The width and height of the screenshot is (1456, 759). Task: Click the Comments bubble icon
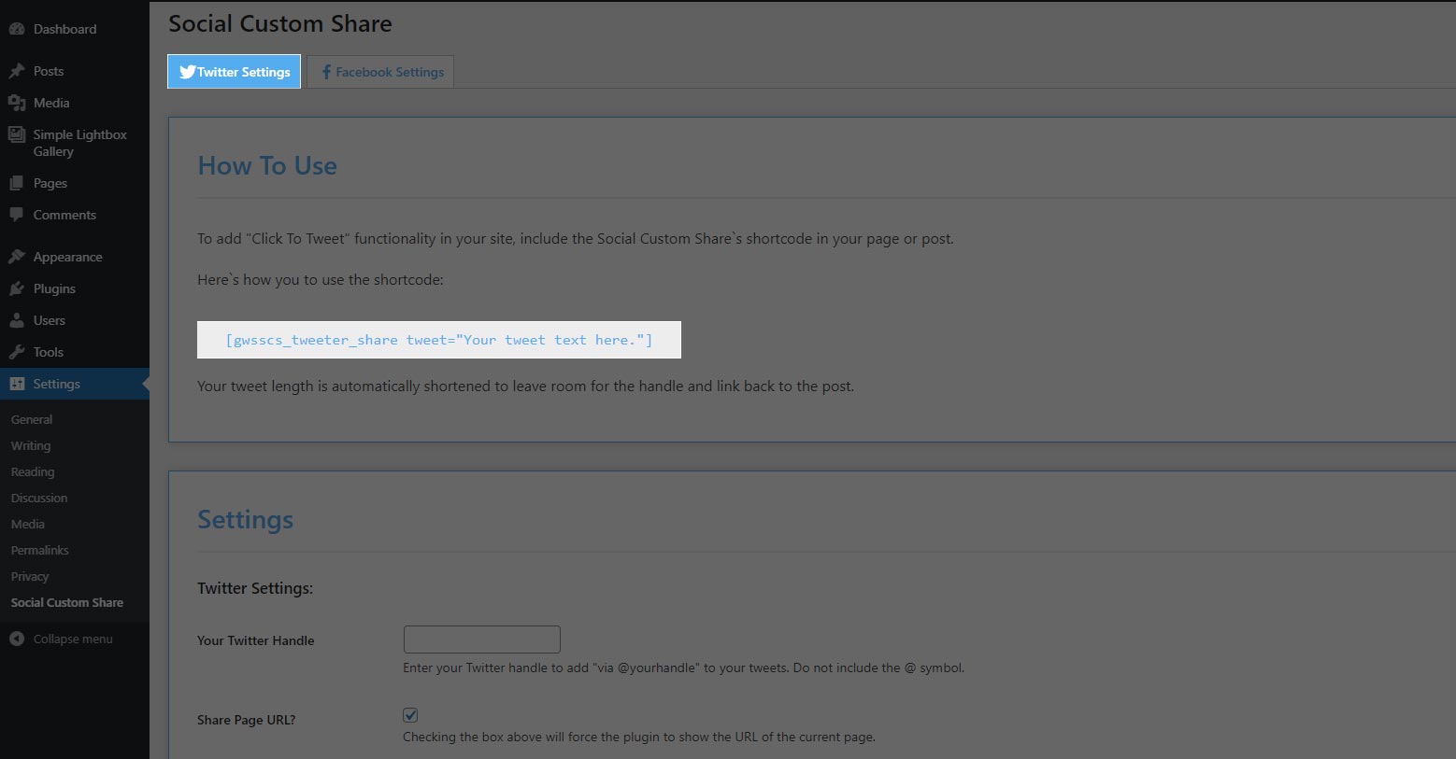pyautogui.click(x=17, y=215)
